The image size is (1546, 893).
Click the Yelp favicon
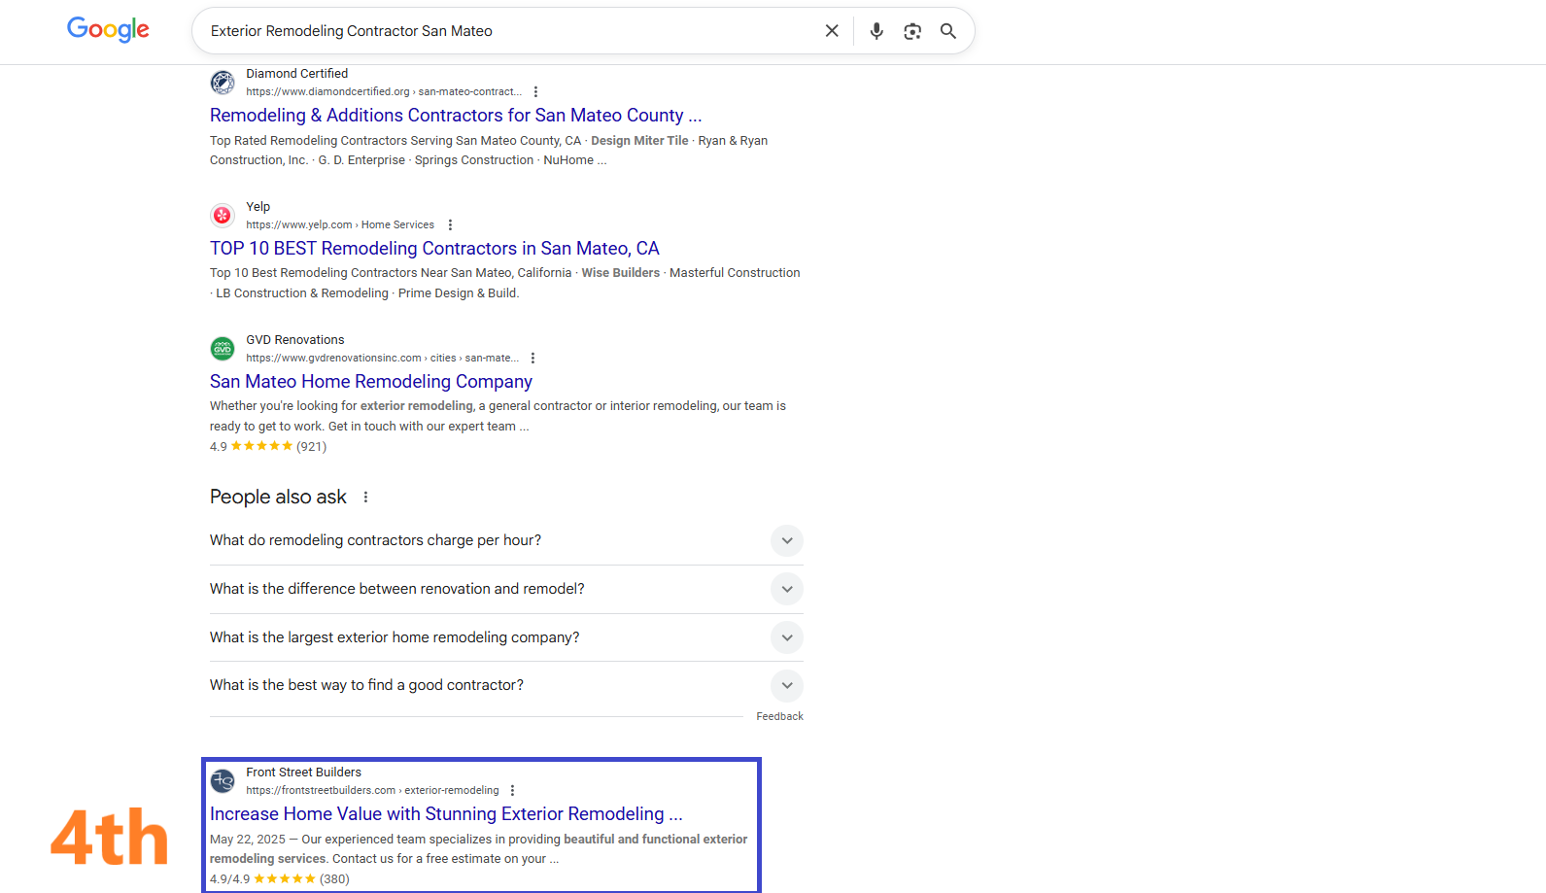point(223,215)
